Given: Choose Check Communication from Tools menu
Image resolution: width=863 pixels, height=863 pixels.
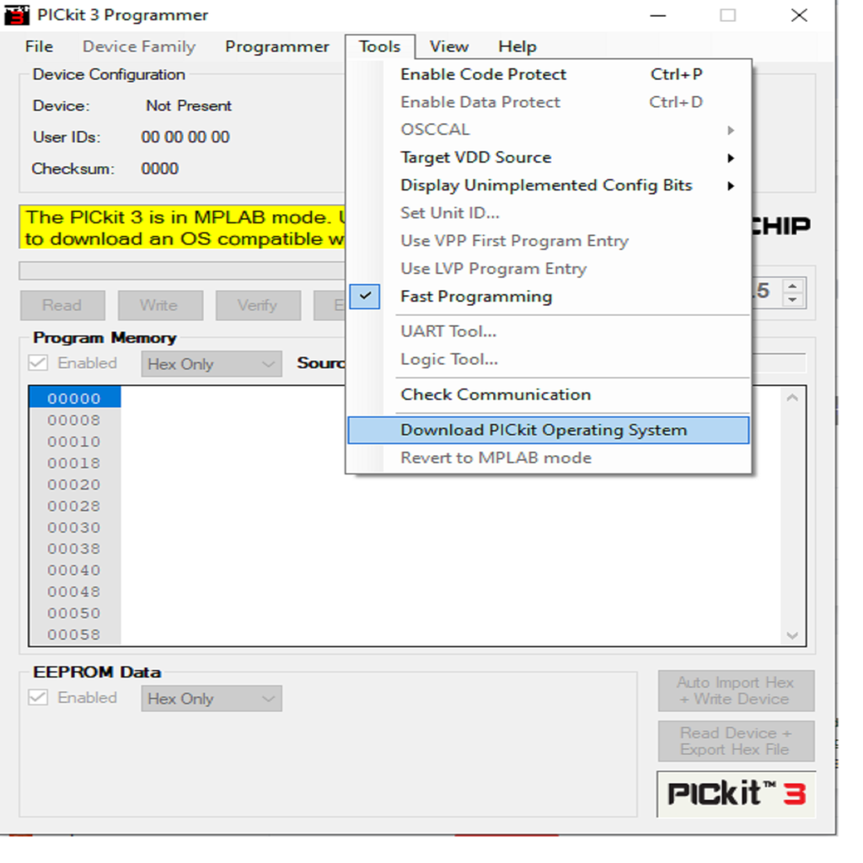Looking at the screenshot, I should pos(496,394).
